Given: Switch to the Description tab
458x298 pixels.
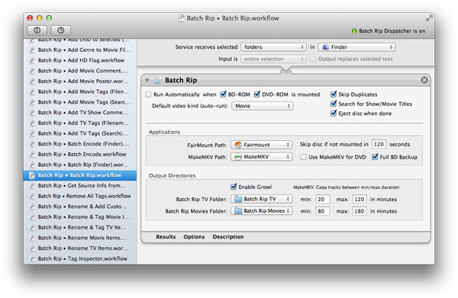Looking at the screenshot, I should [x=228, y=237].
